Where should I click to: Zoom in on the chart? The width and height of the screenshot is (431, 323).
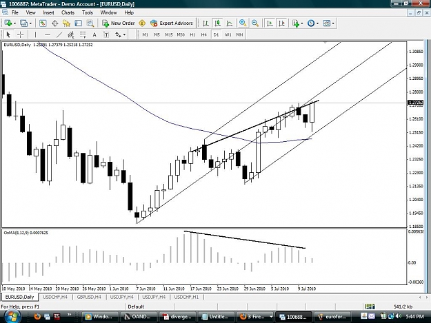pyautogui.click(x=243, y=23)
